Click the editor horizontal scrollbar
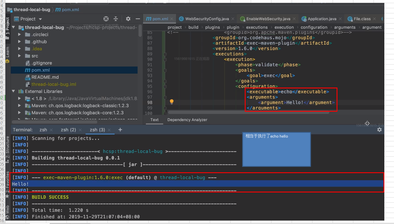Screen dimensions: 394x224 (x=248, y=112)
